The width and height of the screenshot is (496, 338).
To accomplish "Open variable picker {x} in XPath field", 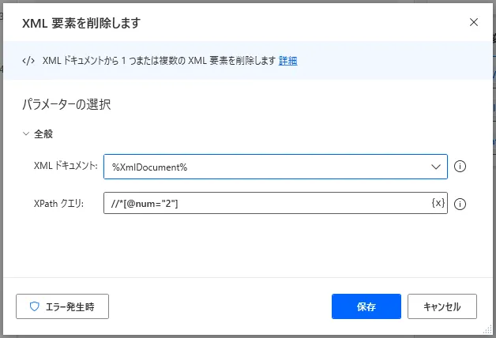I will (438, 203).
